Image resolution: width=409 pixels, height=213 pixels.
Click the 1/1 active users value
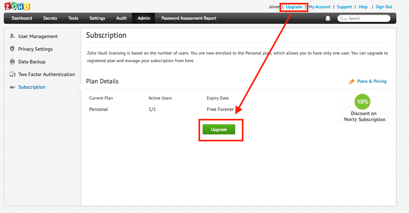coord(152,109)
